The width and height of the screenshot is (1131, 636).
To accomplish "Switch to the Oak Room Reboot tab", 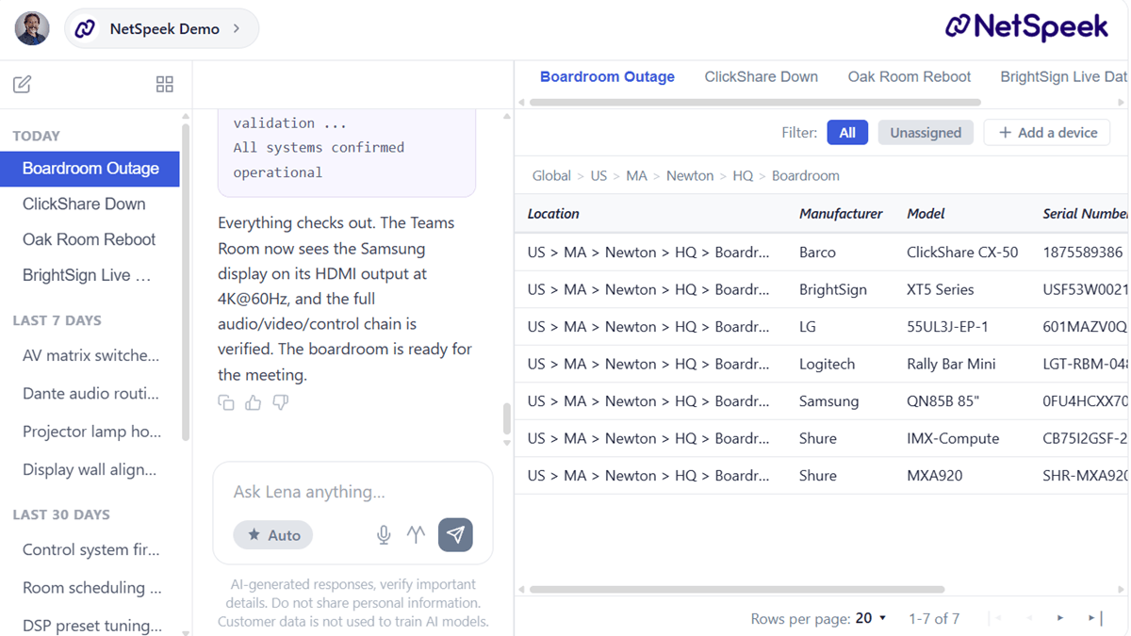I will click(909, 76).
